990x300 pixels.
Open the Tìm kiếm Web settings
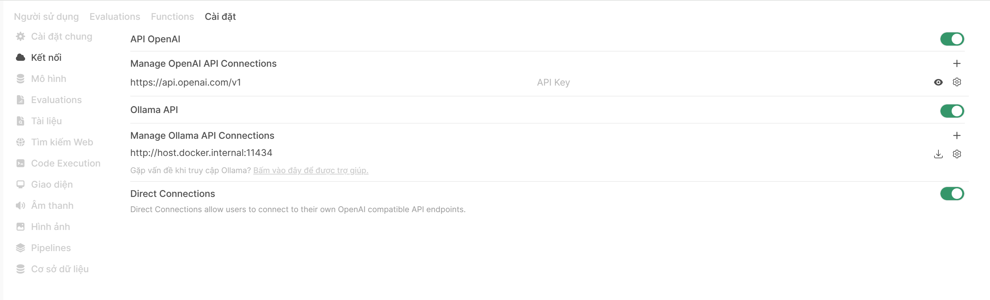[x=62, y=142]
